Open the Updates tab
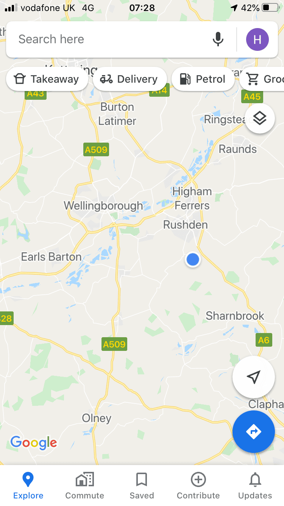The image size is (284, 506). point(255,486)
